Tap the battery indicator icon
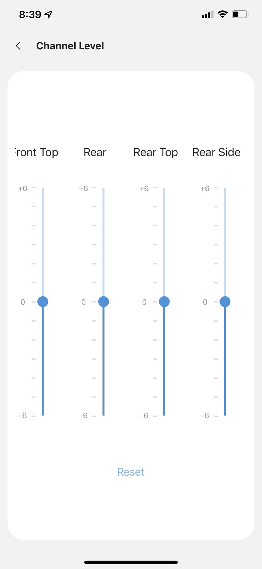The width and height of the screenshot is (262, 569). click(240, 14)
